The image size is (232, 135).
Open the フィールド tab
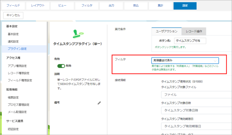[x=13, y=6]
